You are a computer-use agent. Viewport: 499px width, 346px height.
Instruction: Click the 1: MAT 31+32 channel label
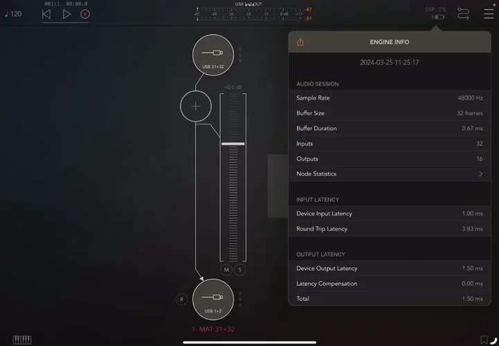pos(213,329)
